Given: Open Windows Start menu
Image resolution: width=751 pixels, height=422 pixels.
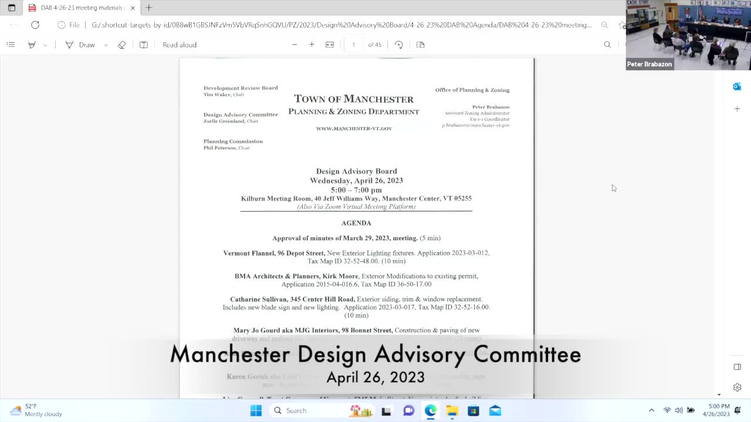Looking at the screenshot, I should [256, 410].
